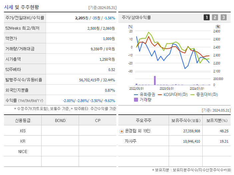Select 2,500원 / 2,060원 value
This screenshot has height=175, width=234.
tap(101, 28)
